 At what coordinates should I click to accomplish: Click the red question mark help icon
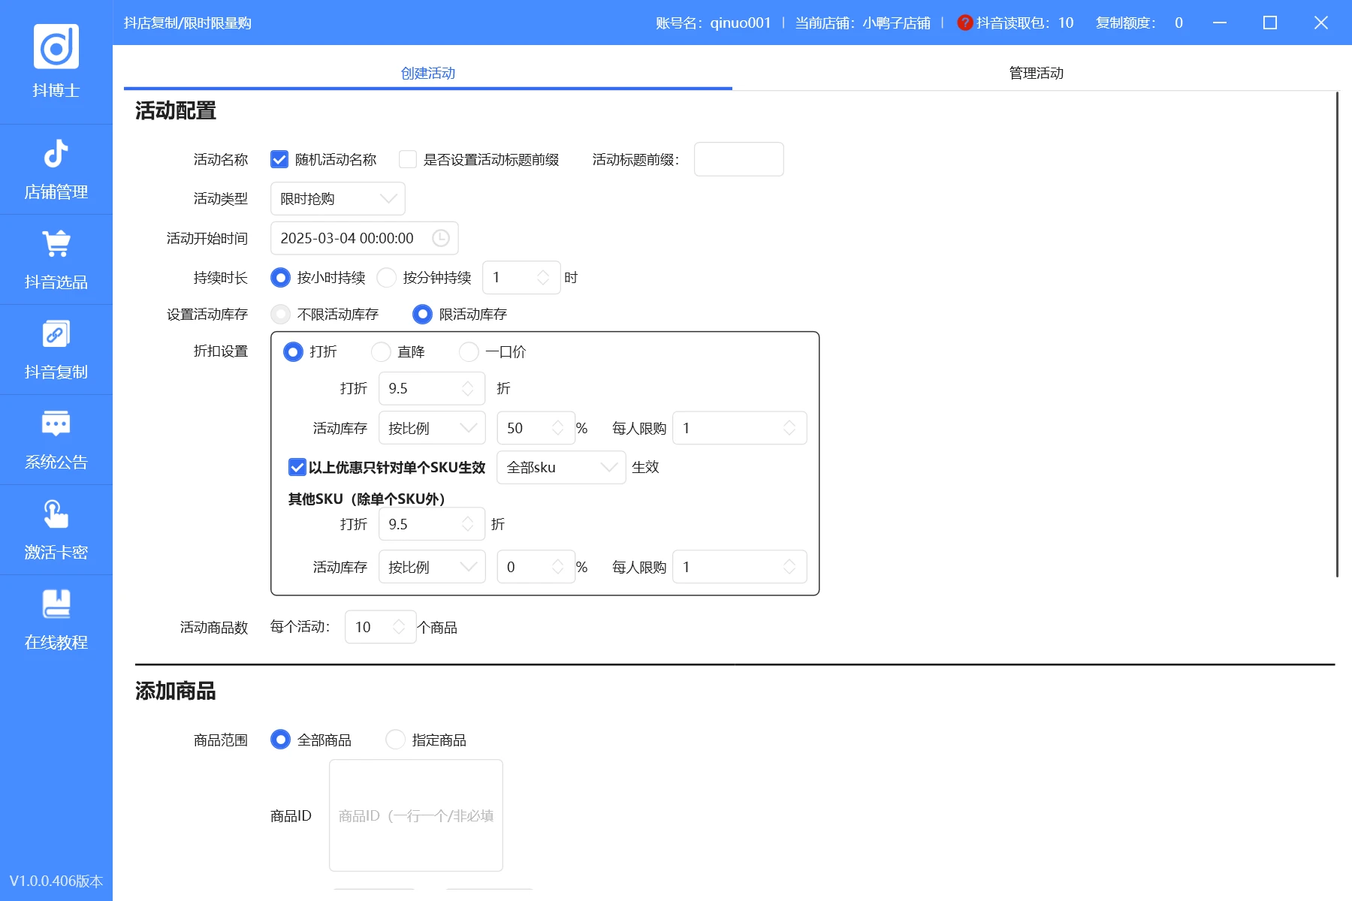tap(965, 23)
